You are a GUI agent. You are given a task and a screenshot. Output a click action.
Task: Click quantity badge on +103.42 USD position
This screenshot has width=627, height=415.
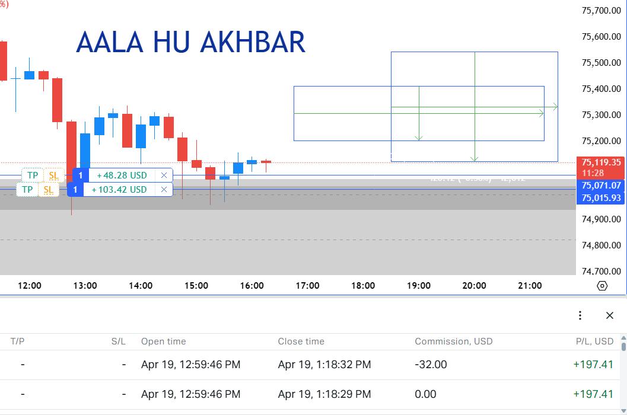pos(75,190)
